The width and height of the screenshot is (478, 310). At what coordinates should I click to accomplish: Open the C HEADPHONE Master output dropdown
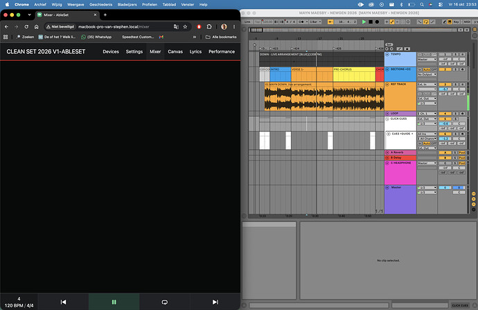click(x=427, y=163)
